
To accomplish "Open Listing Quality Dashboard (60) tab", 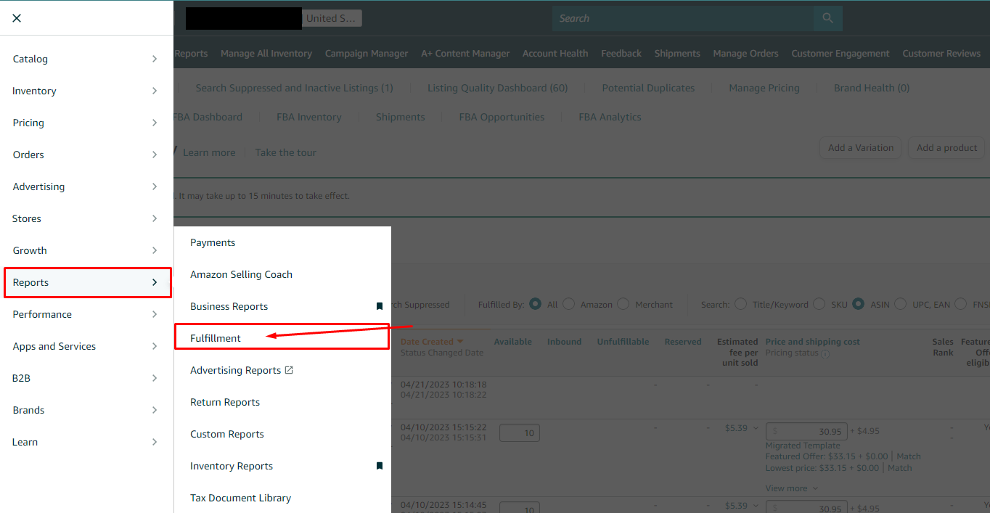I will (497, 88).
